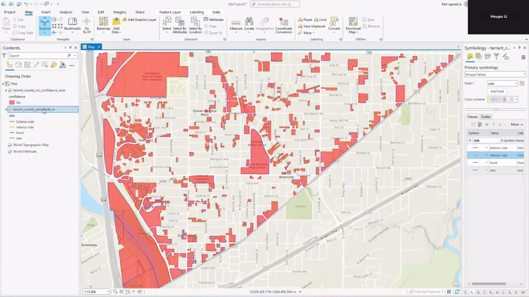Hide the tarrant_county_no_confidence_area layer
The image size is (529, 297).
pyautogui.click(x=10, y=90)
